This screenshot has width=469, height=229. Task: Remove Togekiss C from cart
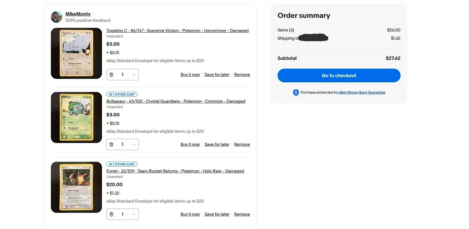242,75
